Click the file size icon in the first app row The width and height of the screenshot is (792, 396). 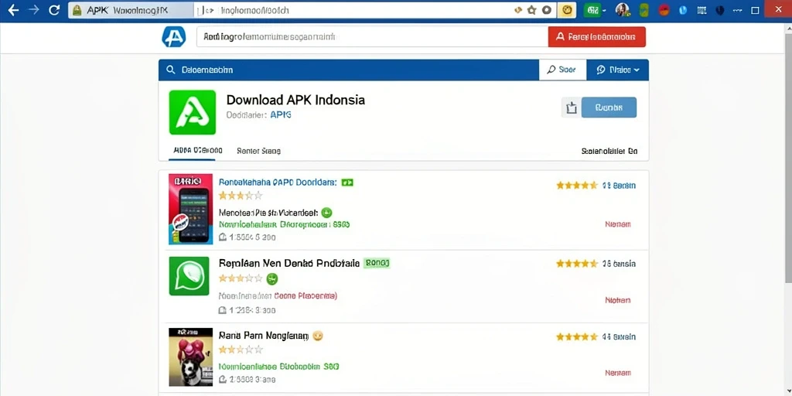point(222,237)
